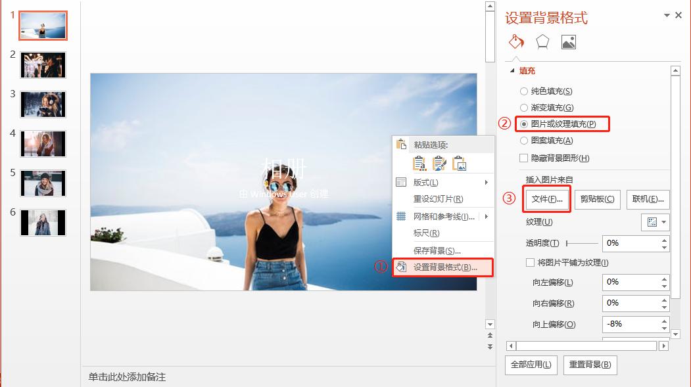Click 全部应用 button
Screen dimensions: 691x387
(531, 365)
